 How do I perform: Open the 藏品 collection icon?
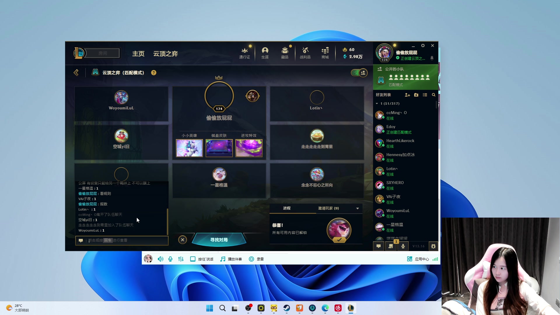click(285, 53)
